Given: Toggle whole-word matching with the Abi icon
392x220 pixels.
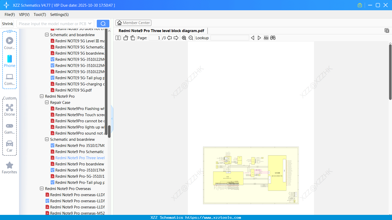Looking at the screenshot, I should 266,38.
